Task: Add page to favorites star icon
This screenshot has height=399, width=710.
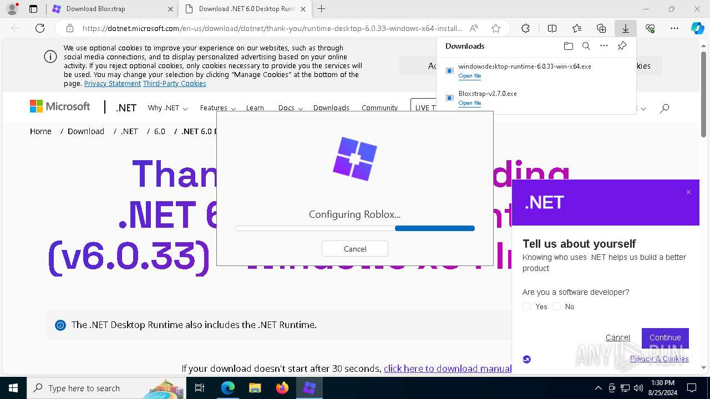Action: (496, 28)
